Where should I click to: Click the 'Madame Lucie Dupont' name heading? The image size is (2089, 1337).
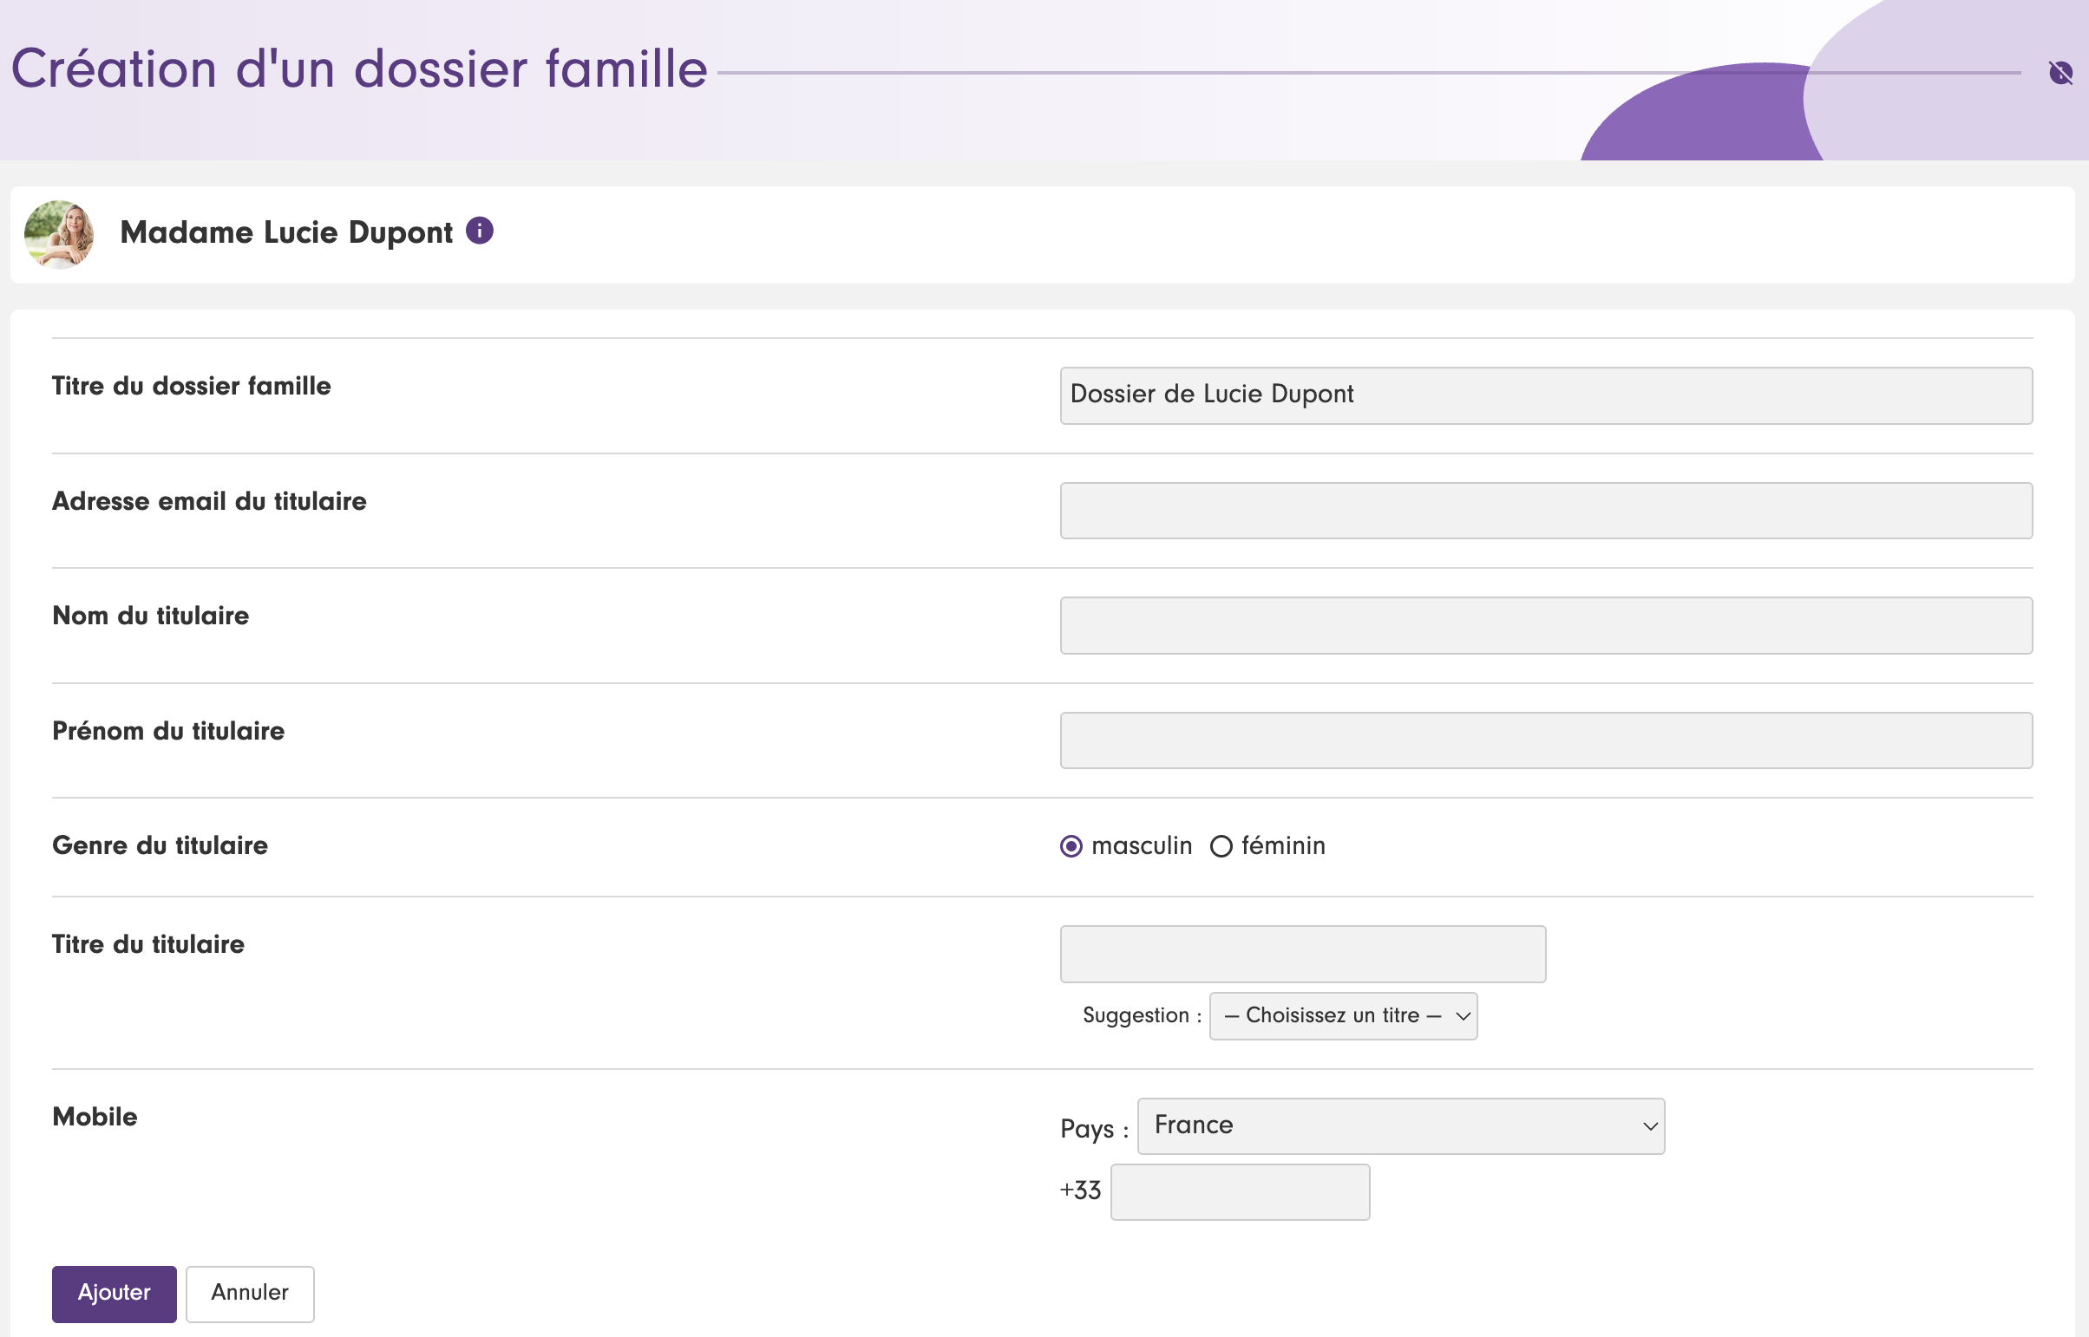pos(285,232)
